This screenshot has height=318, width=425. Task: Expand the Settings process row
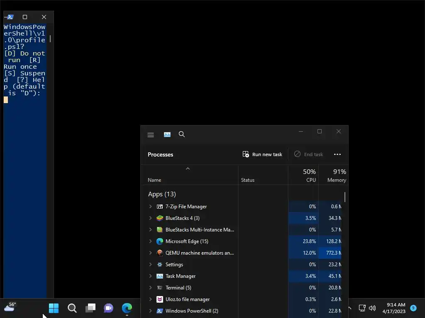150,265
